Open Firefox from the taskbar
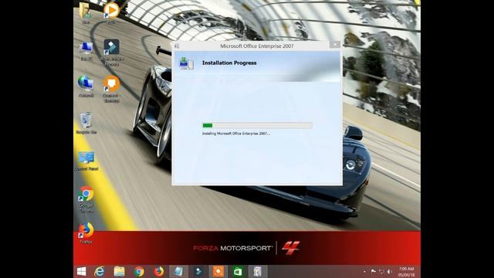This screenshot has height=278, width=494. (x=159, y=271)
